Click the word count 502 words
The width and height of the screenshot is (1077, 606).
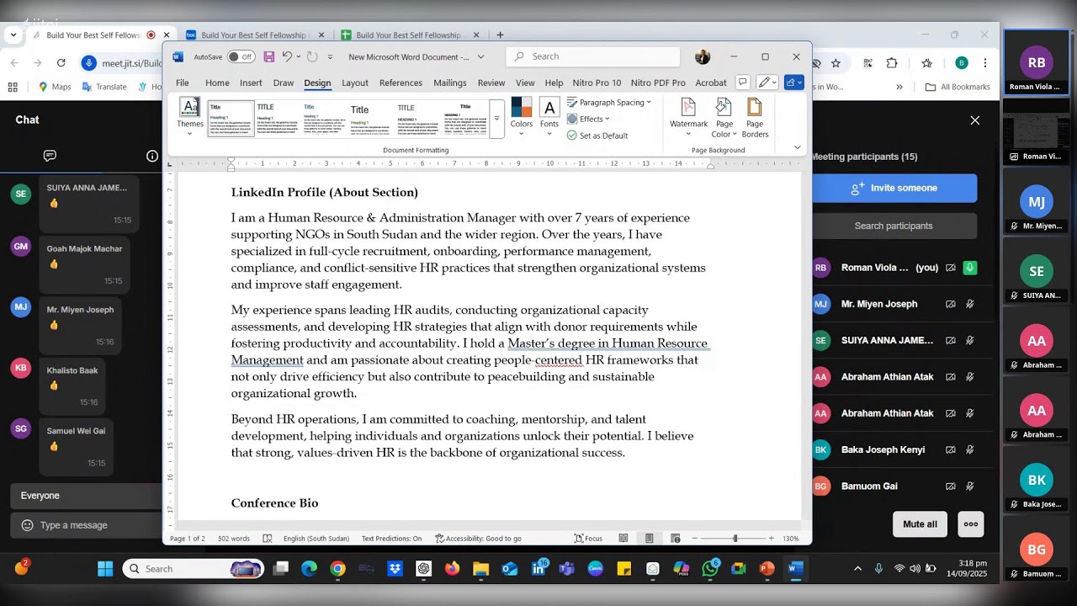(x=234, y=539)
